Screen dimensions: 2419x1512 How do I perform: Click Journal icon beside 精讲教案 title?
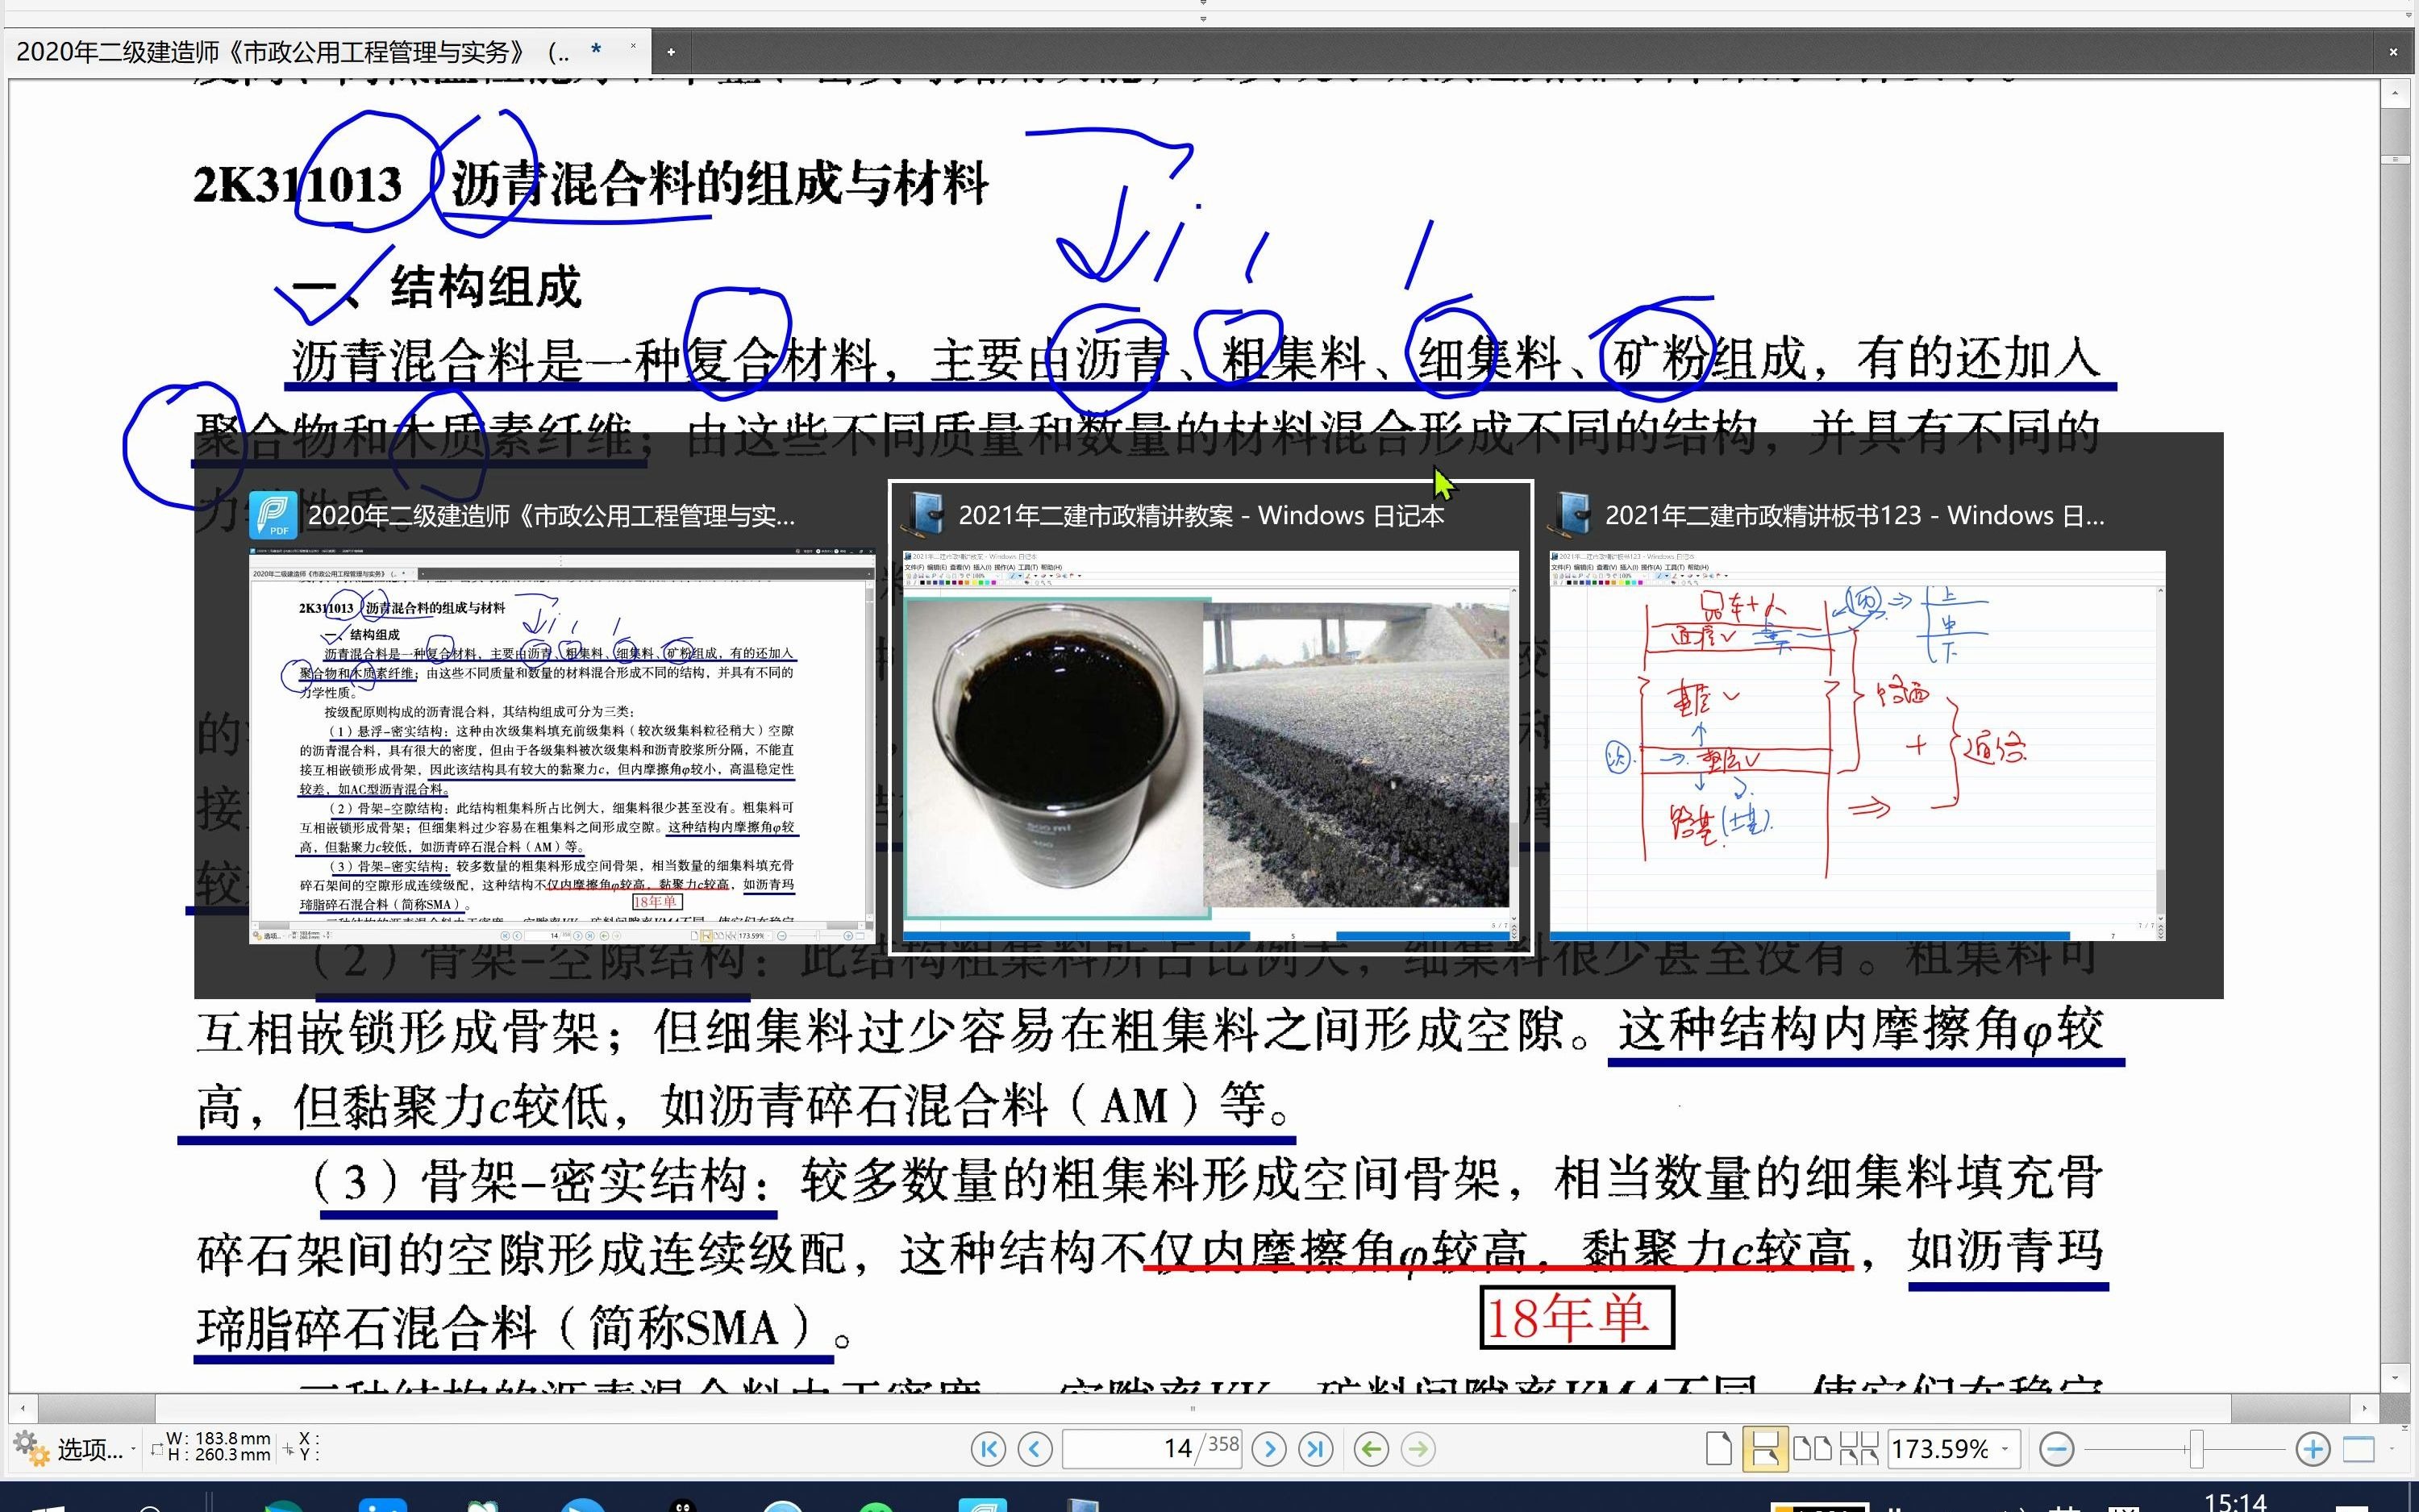pyautogui.click(x=925, y=516)
